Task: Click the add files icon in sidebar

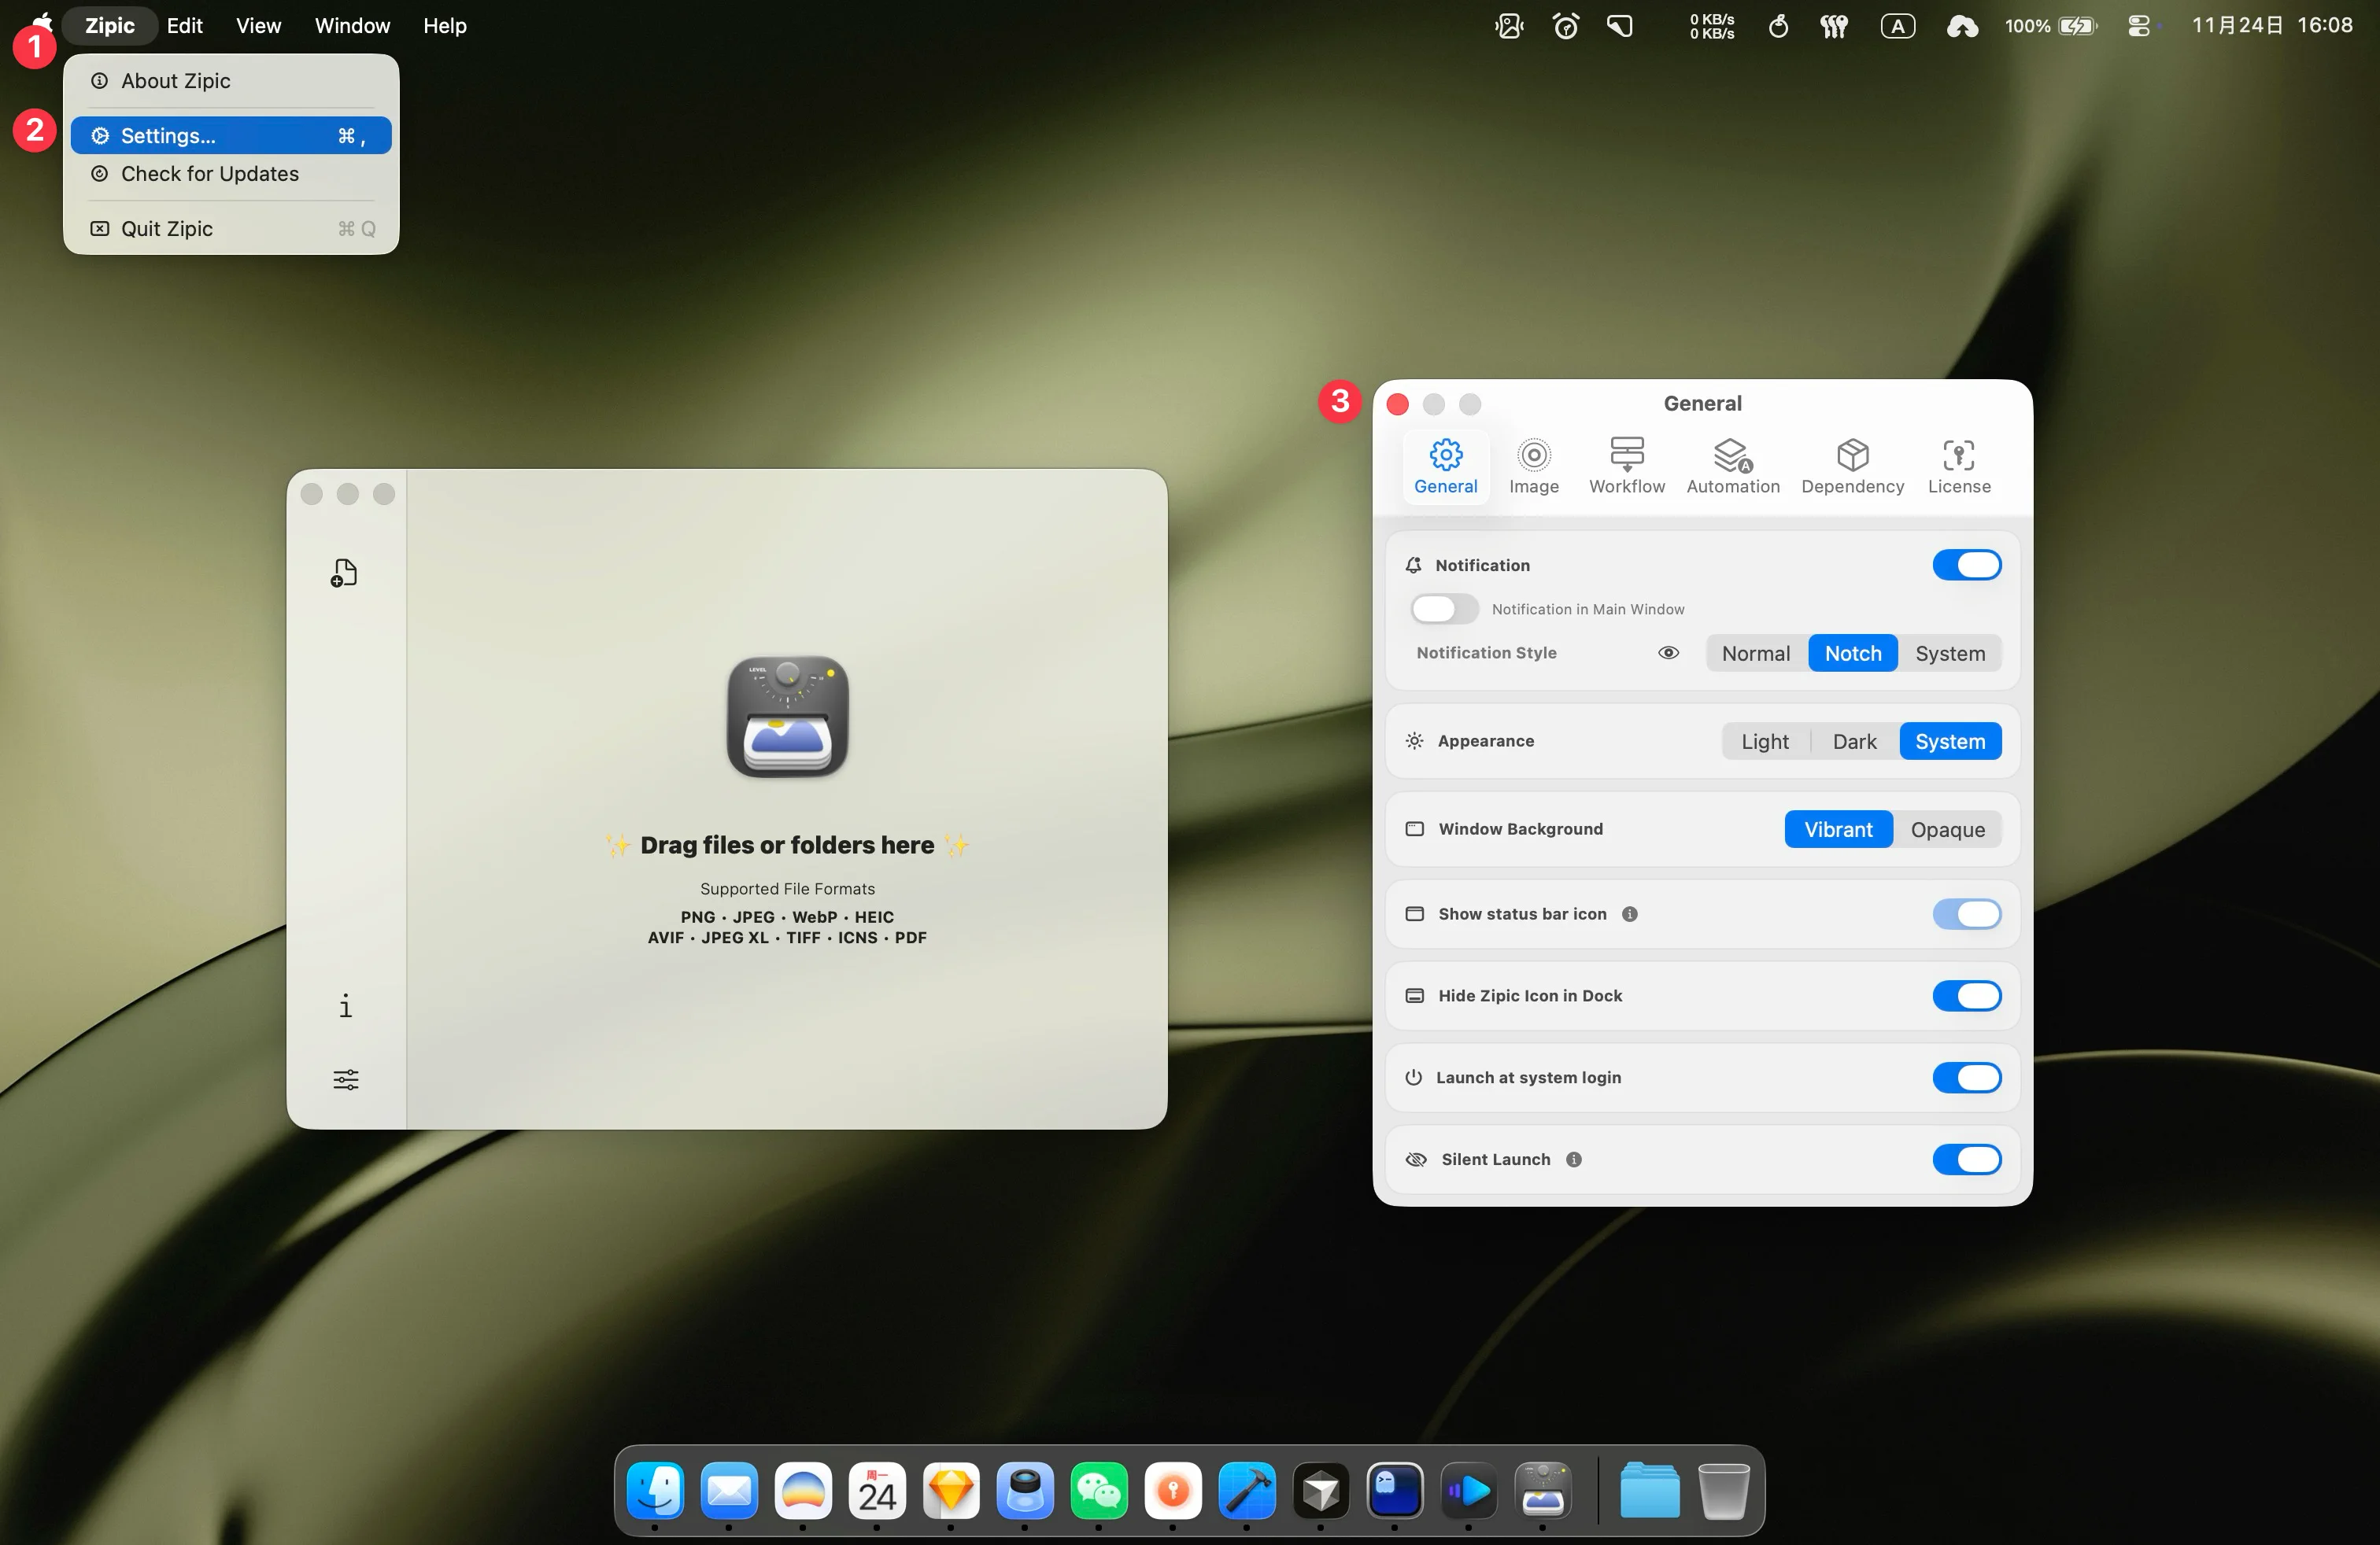Action: (344, 573)
